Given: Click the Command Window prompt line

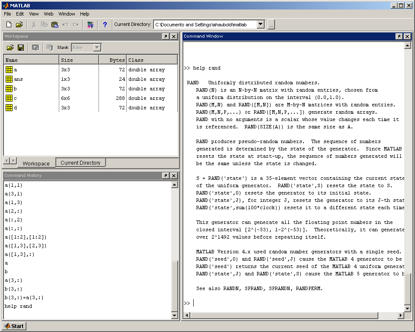Looking at the screenshot, I should (x=294, y=303).
